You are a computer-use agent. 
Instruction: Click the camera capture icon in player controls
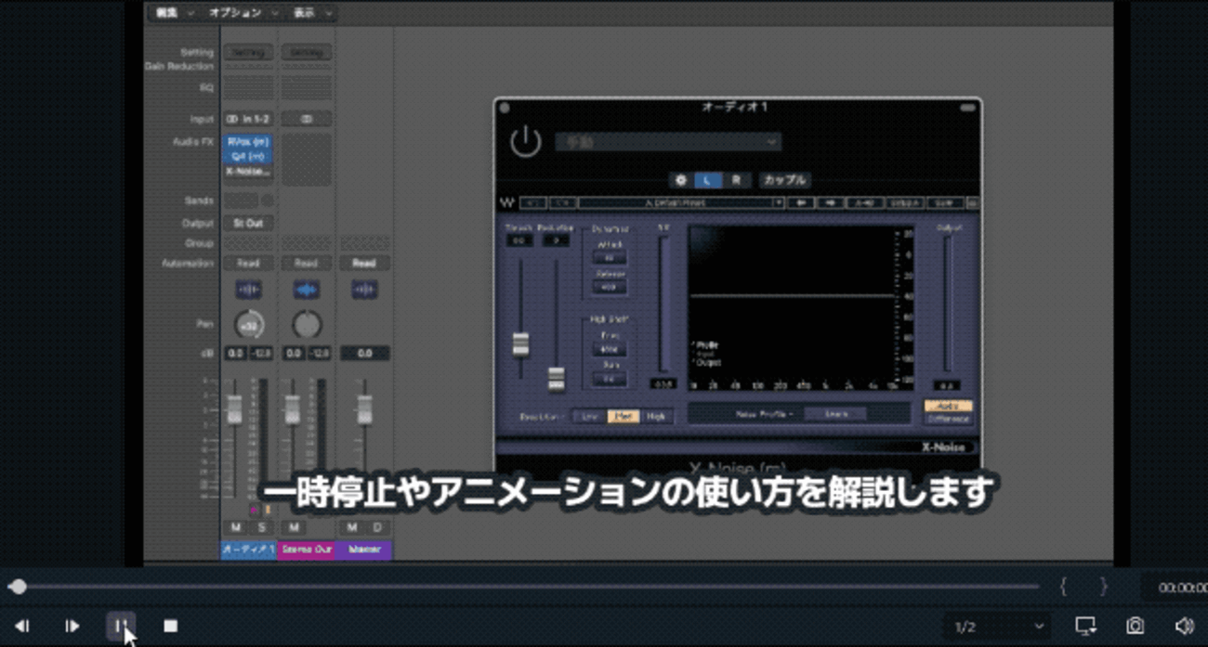point(1136,626)
